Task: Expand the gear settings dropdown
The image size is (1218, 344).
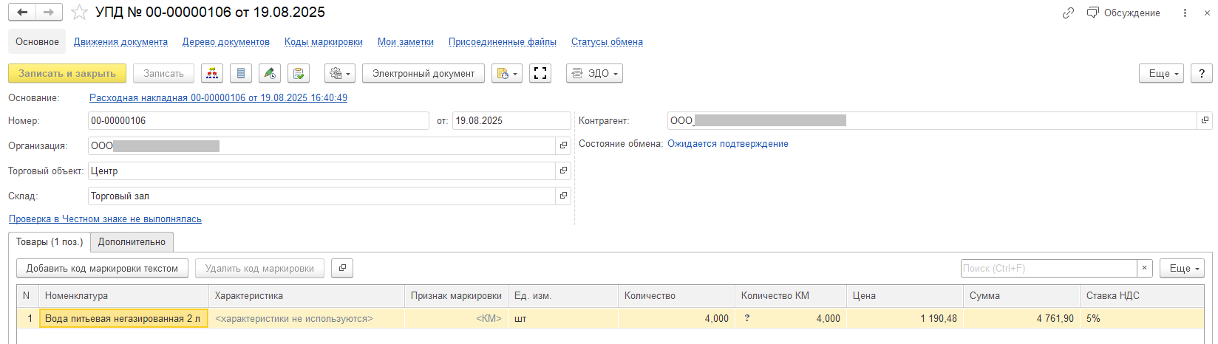Action: 340,73
